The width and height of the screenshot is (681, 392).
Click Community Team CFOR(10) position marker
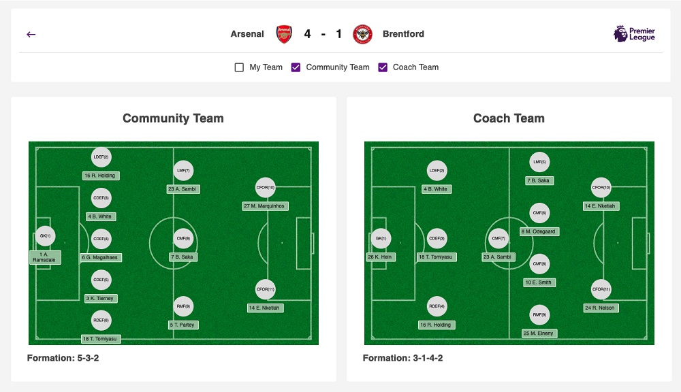(x=265, y=188)
